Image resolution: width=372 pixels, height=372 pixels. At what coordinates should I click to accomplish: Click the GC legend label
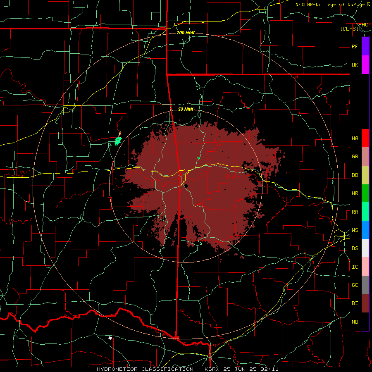355,285
